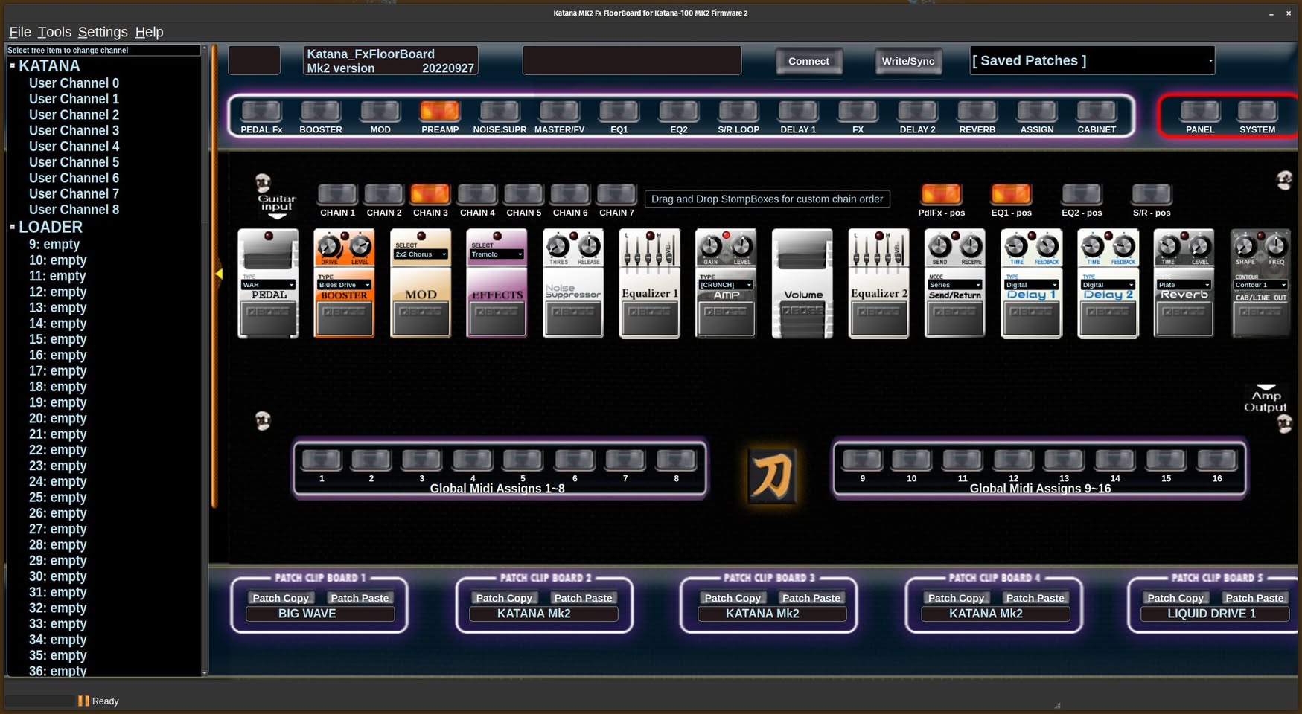Click Patch Paste on Patch Clip Board 4
This screenshot has width=1302, height=714.
1035,598
